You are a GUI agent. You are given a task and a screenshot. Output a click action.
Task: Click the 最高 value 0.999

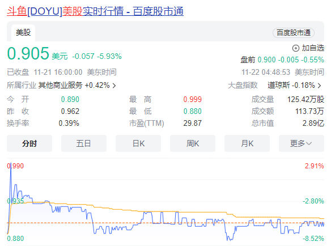[193, 99]
